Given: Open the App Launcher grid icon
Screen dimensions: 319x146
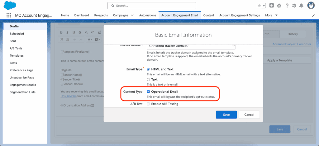Looking at the screenshot, I should click(x=9, y=15).
